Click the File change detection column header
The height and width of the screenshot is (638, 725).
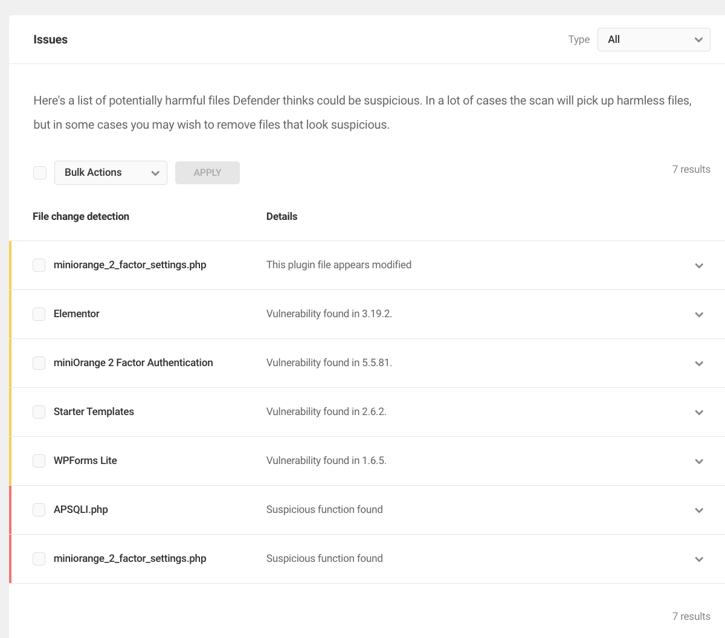[81, 216]
